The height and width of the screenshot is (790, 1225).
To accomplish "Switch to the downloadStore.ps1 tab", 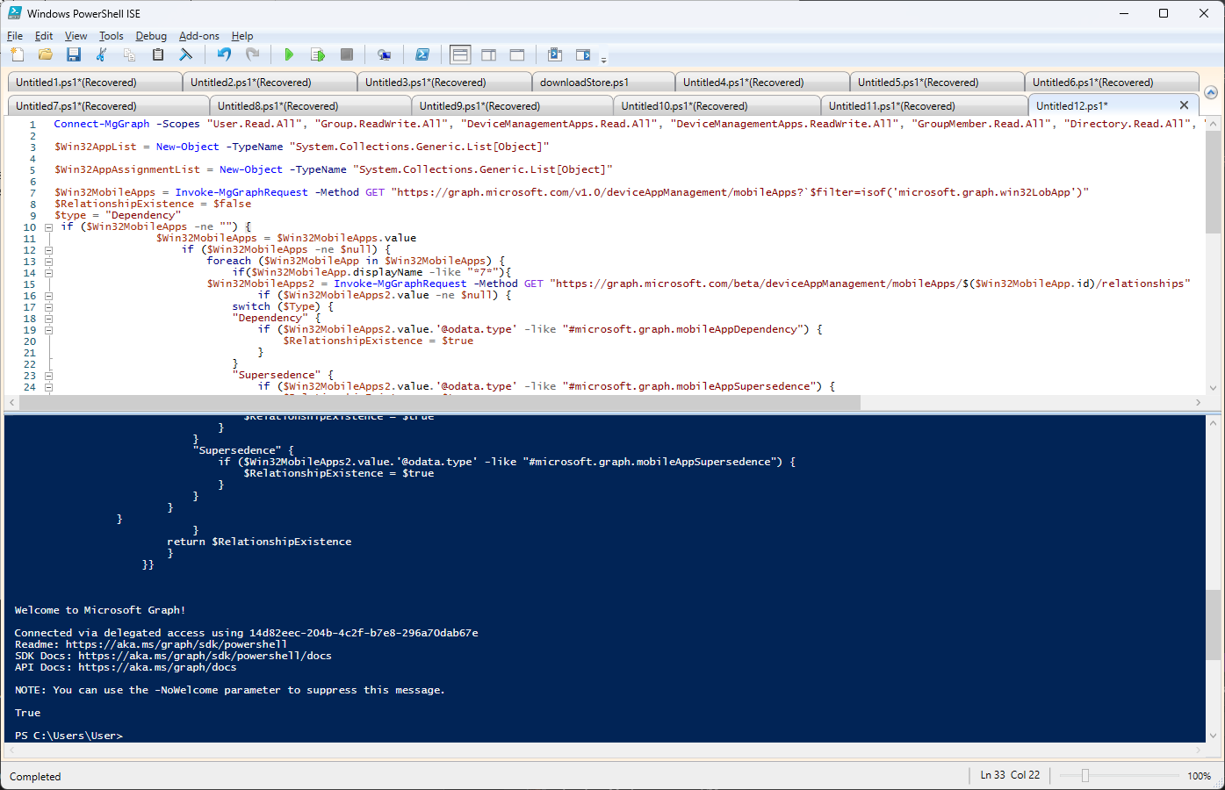I will 603,83.
